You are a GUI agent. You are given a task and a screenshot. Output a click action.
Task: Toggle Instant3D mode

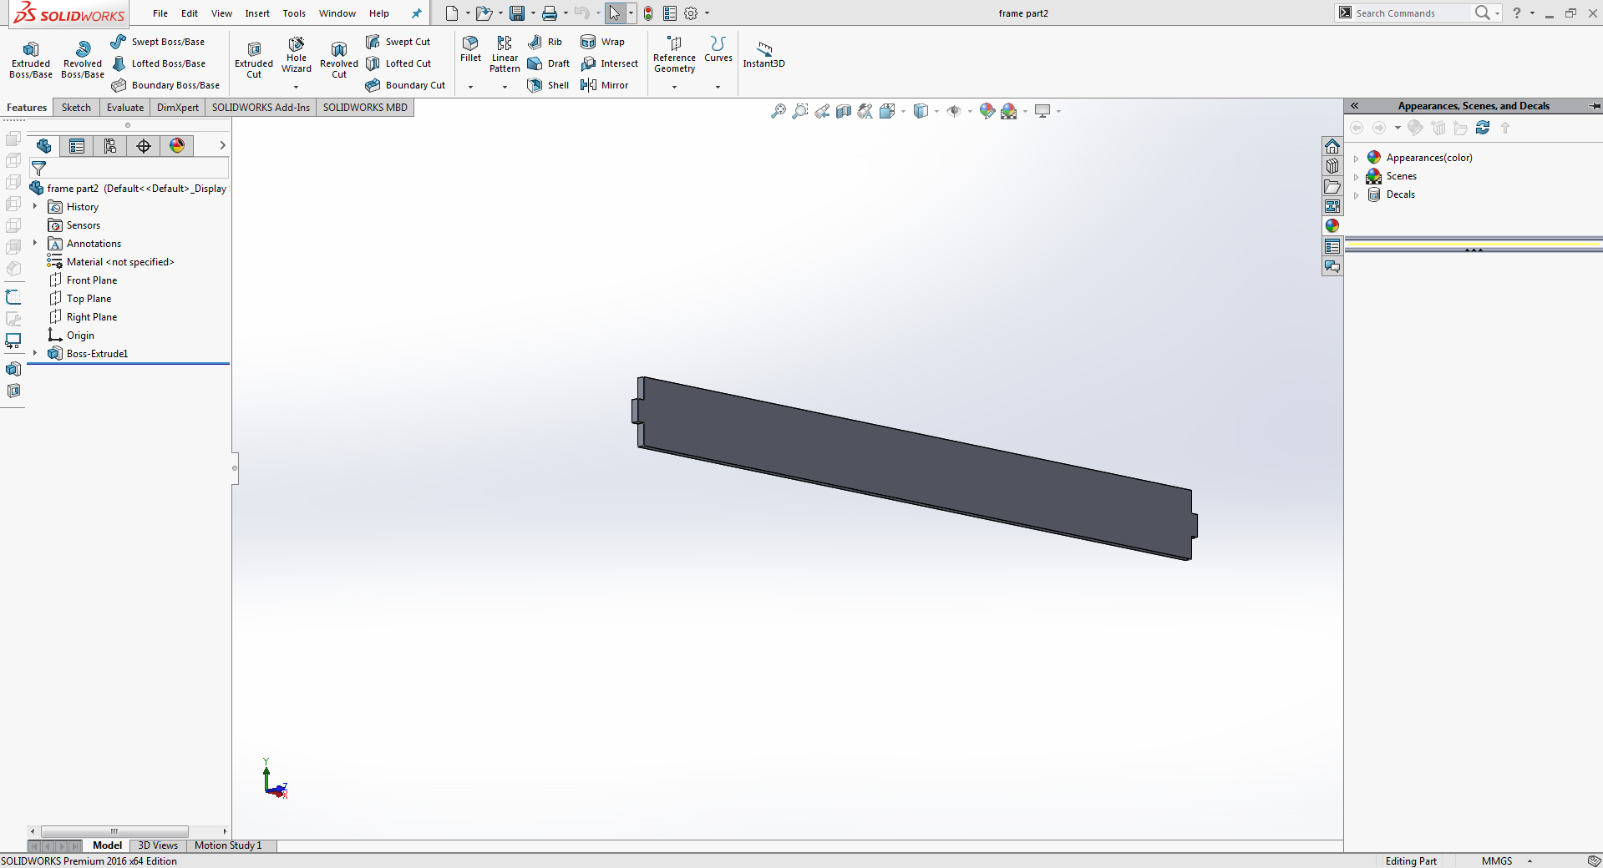tap(763, 54)
